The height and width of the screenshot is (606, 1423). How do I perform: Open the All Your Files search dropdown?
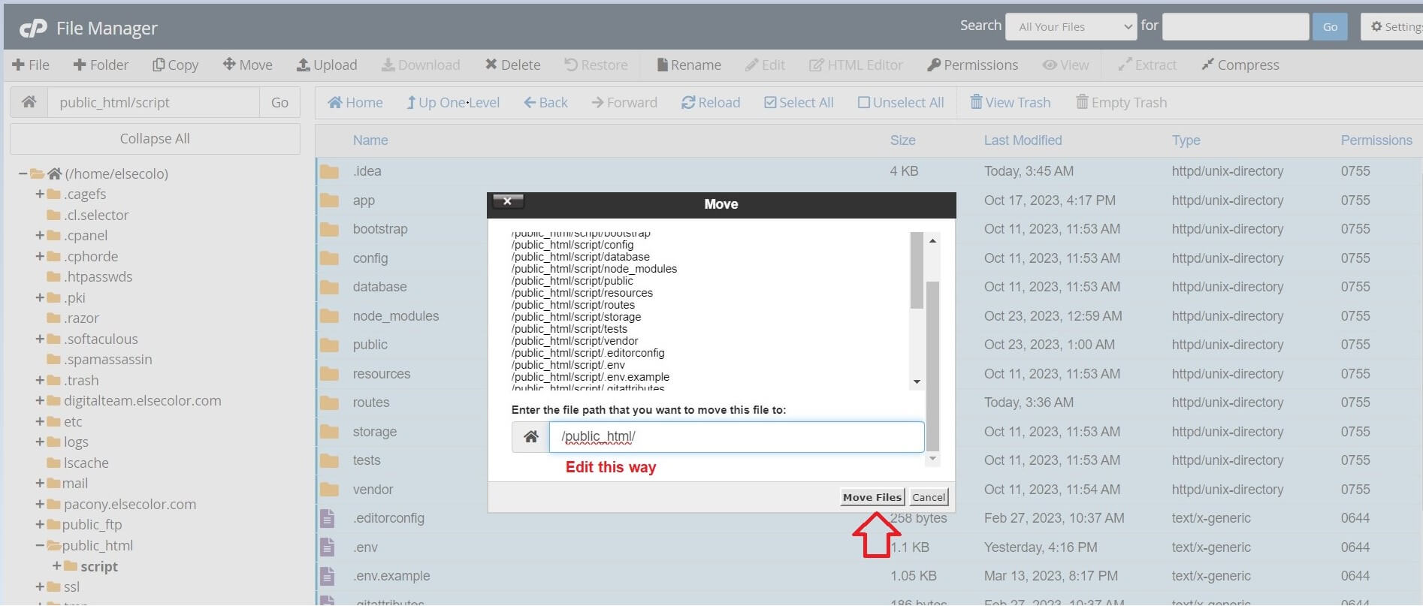pyautogui.click(x=1071, y=27)
